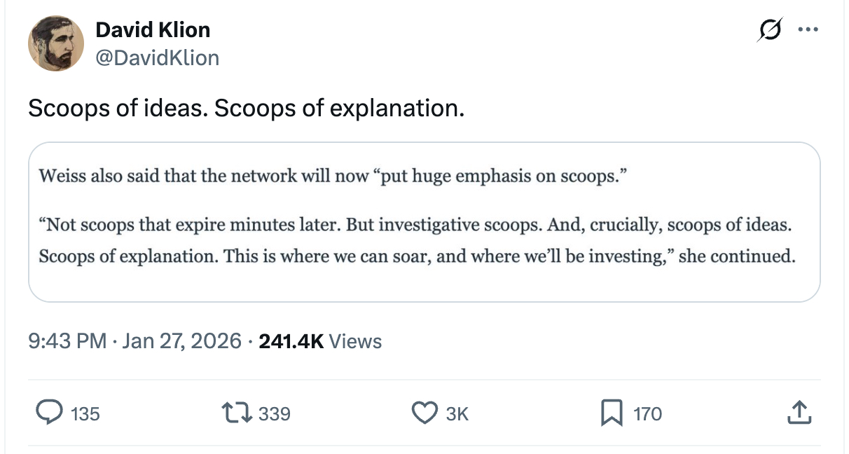This screenshot has height=454, width=849.
Task: Like the tweet with the heart icon
Action: (424, 413)
